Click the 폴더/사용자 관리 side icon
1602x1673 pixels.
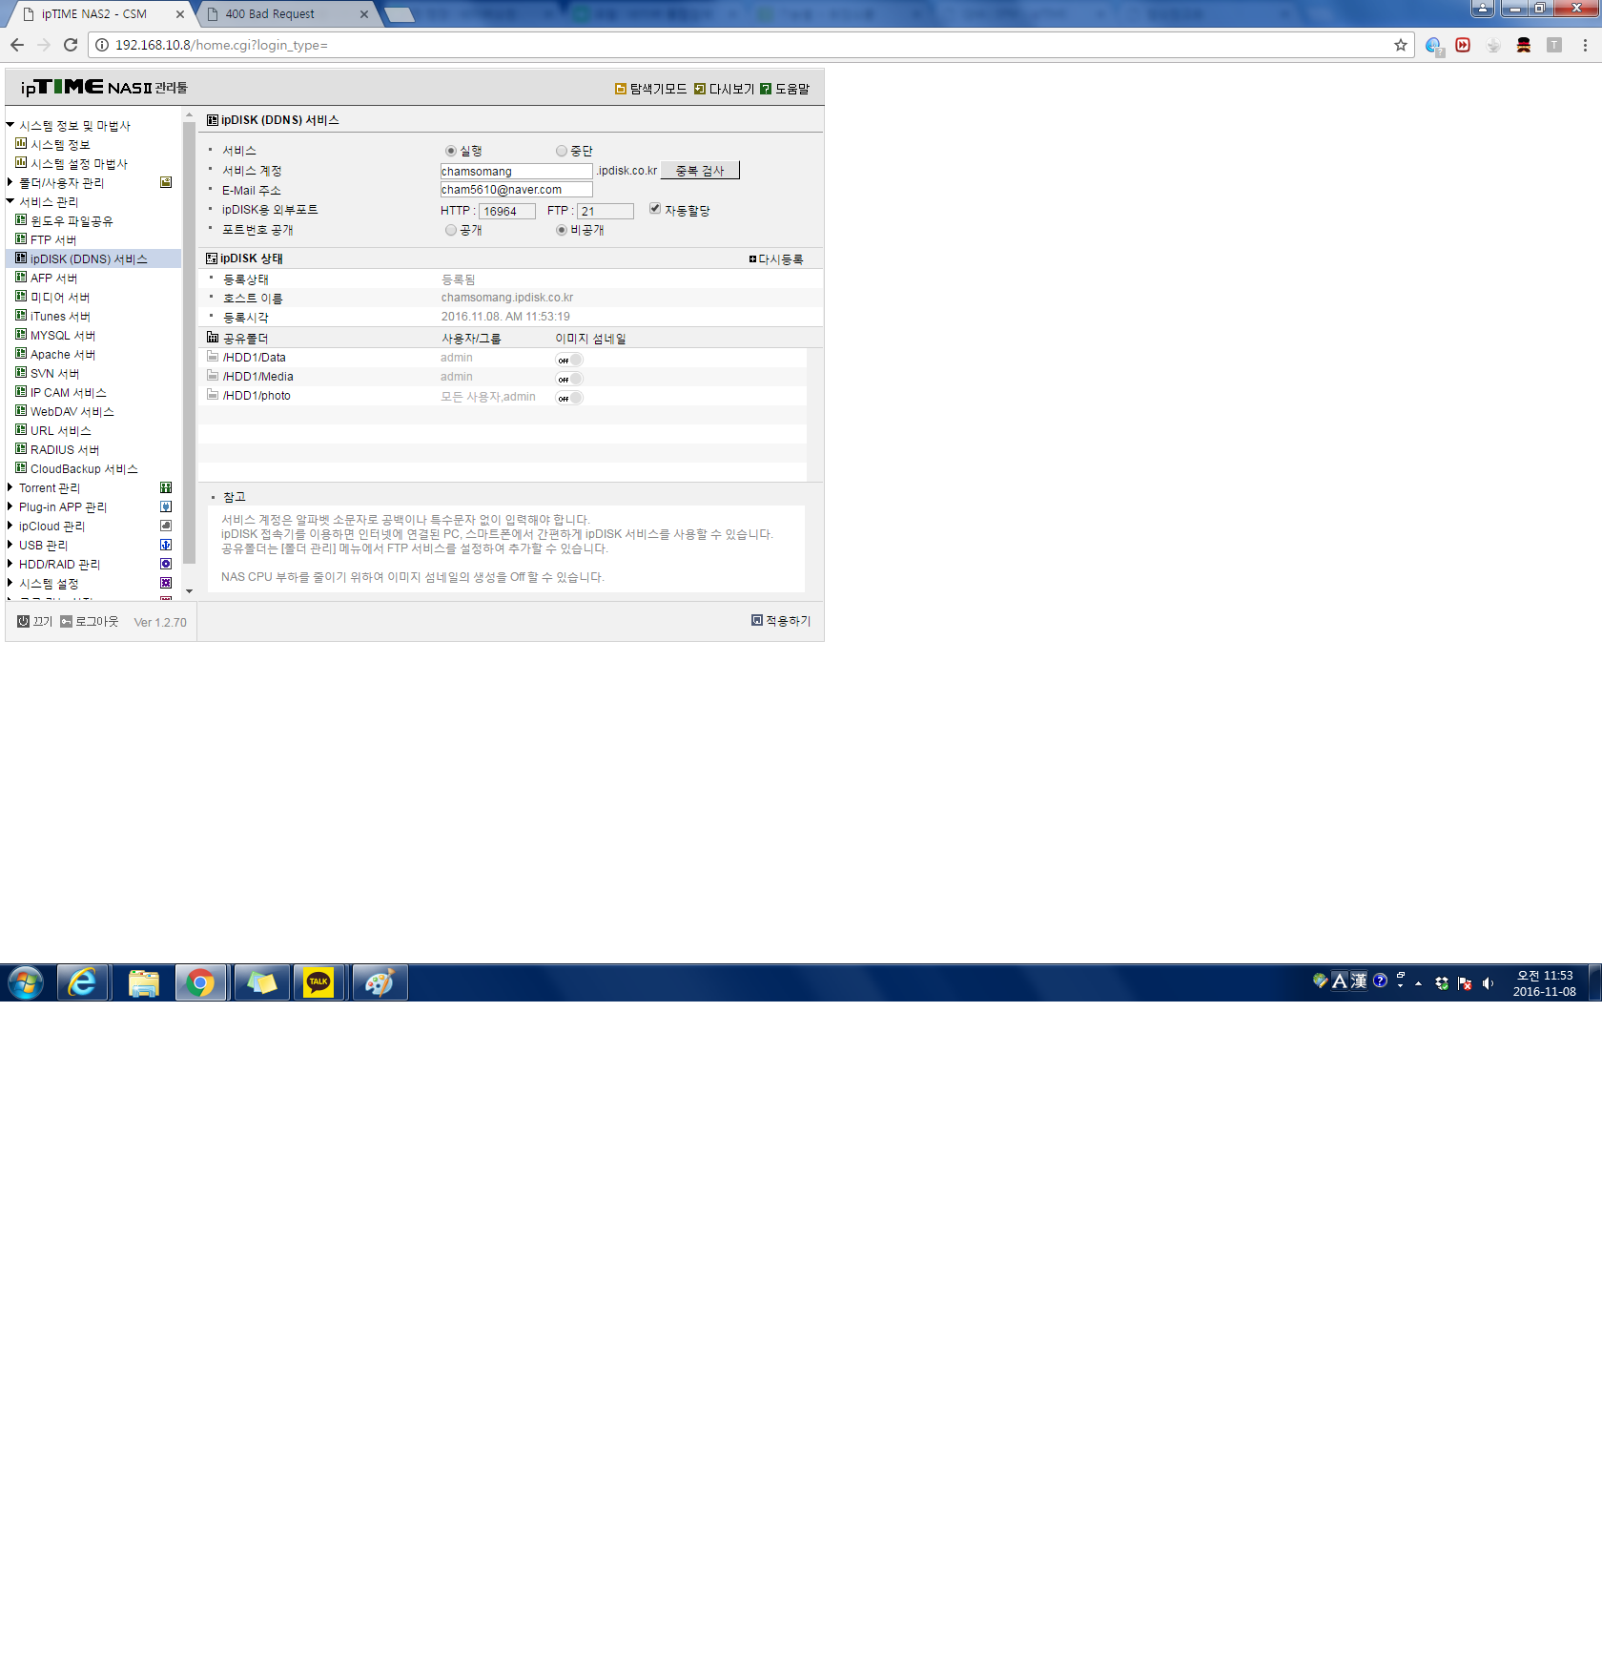pos(166,182)
